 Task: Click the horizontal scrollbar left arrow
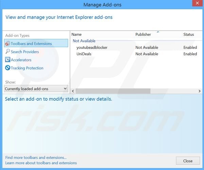tap(73, 91)
